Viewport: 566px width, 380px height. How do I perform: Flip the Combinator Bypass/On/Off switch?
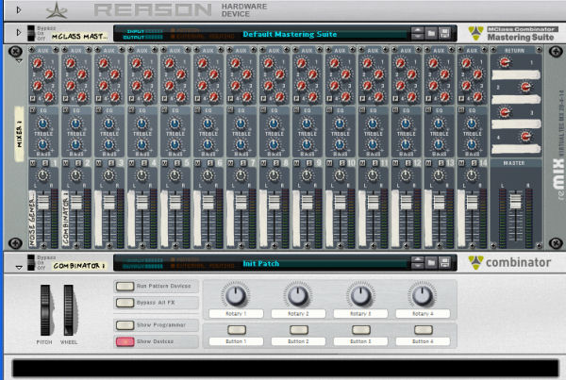[31, 262]
